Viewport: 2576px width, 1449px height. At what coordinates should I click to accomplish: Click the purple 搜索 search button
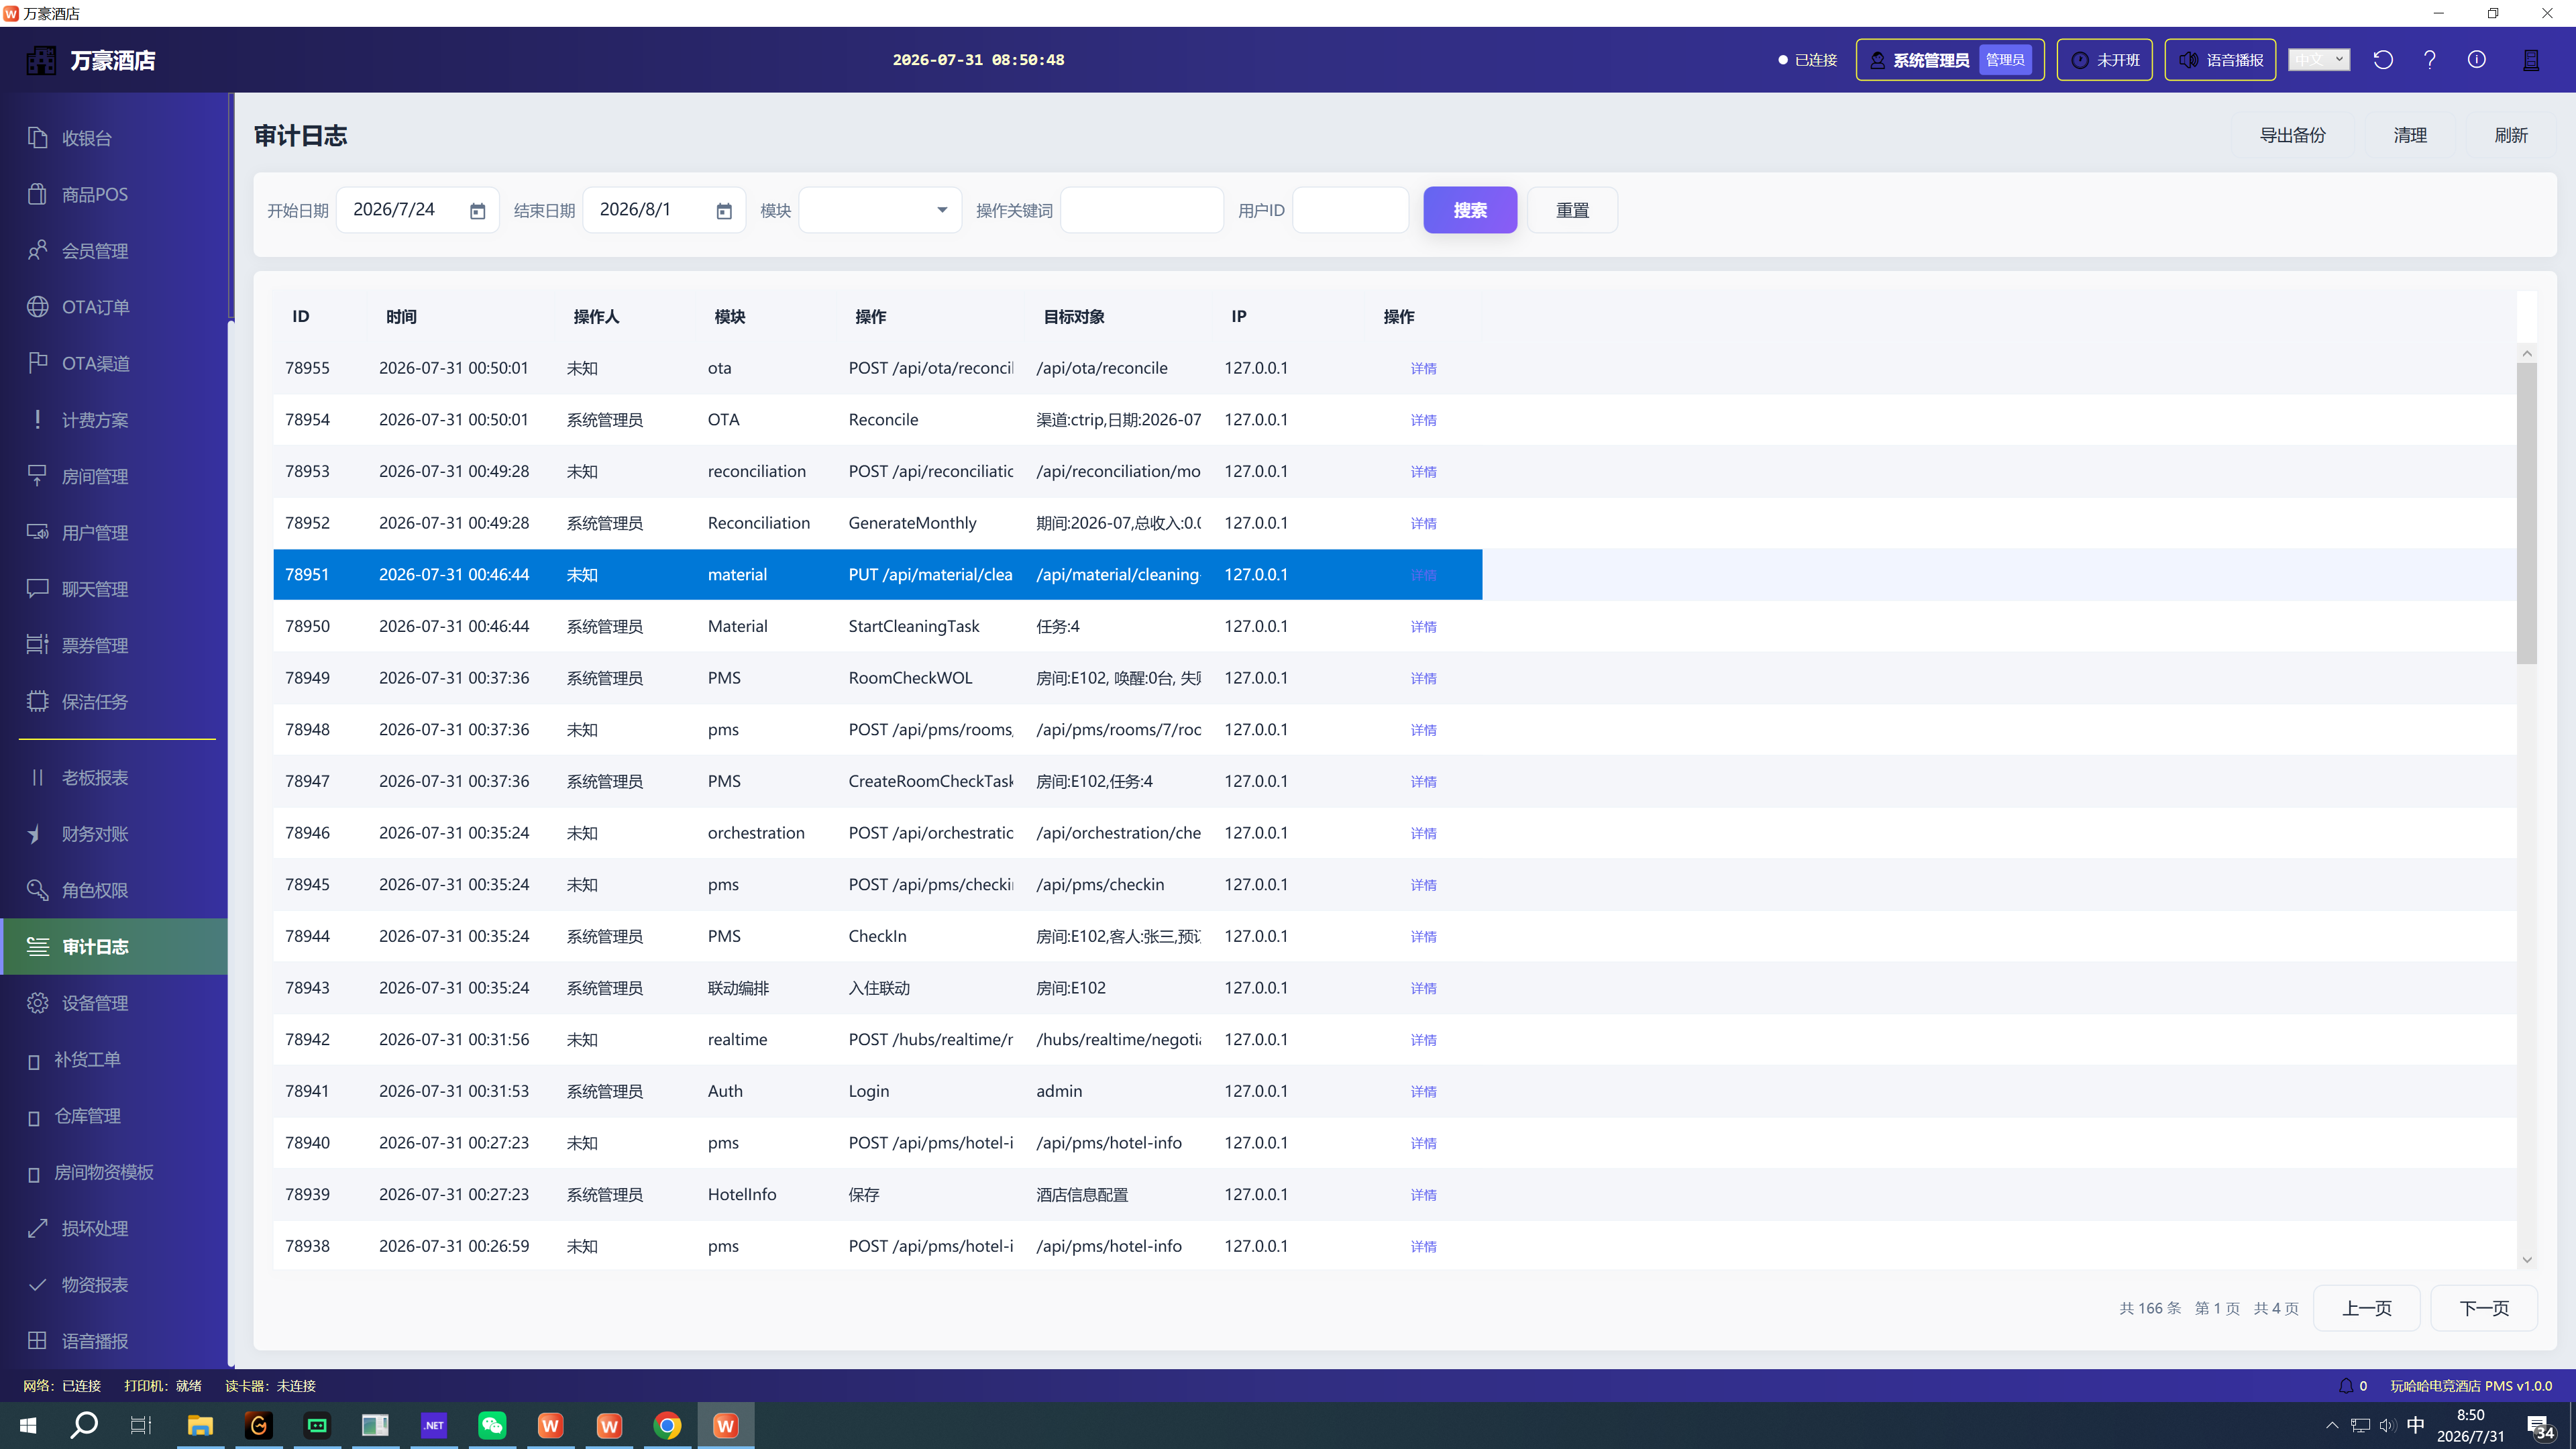point(1470,210)
